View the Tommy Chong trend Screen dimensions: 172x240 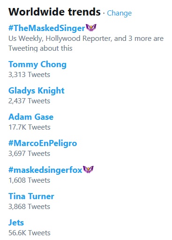tap(37, 64)
